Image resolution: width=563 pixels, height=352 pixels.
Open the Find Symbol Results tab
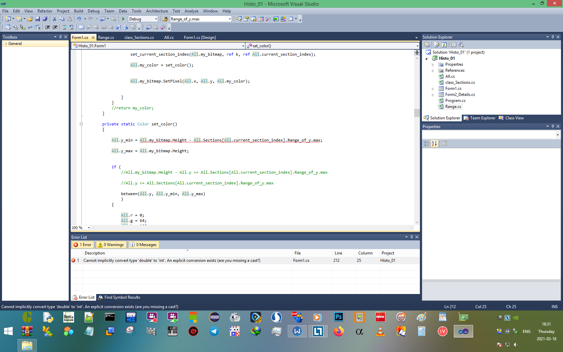click(119, 297)
